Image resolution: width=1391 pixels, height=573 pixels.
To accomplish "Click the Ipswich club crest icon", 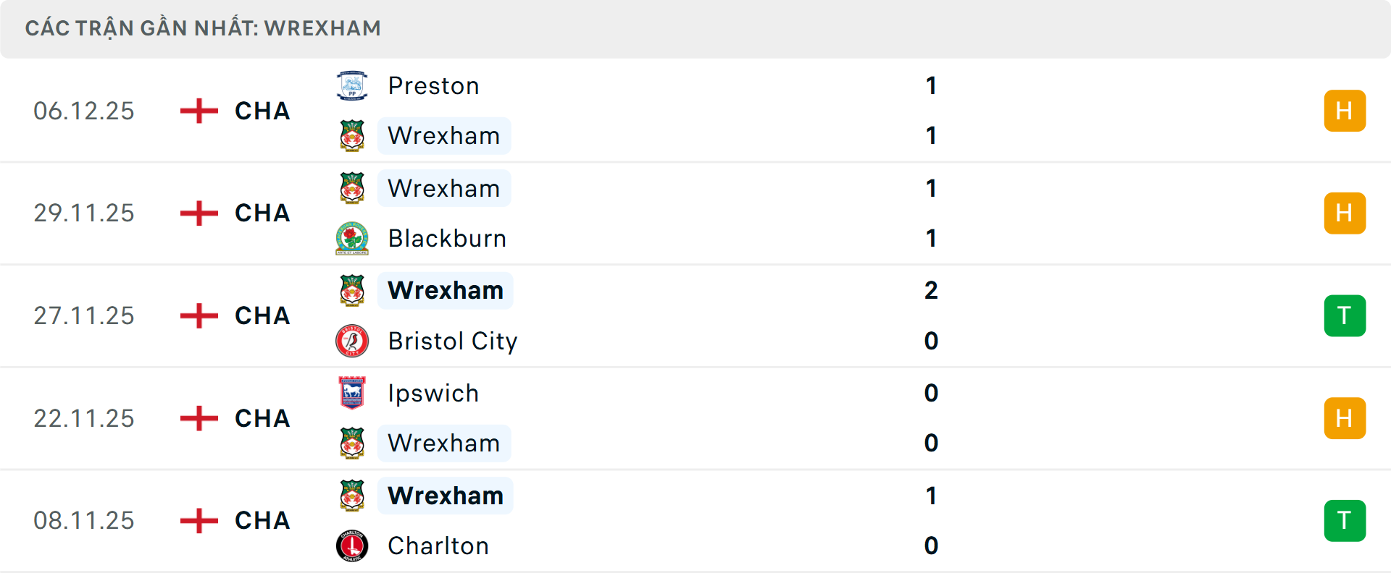I will (351, 393).
